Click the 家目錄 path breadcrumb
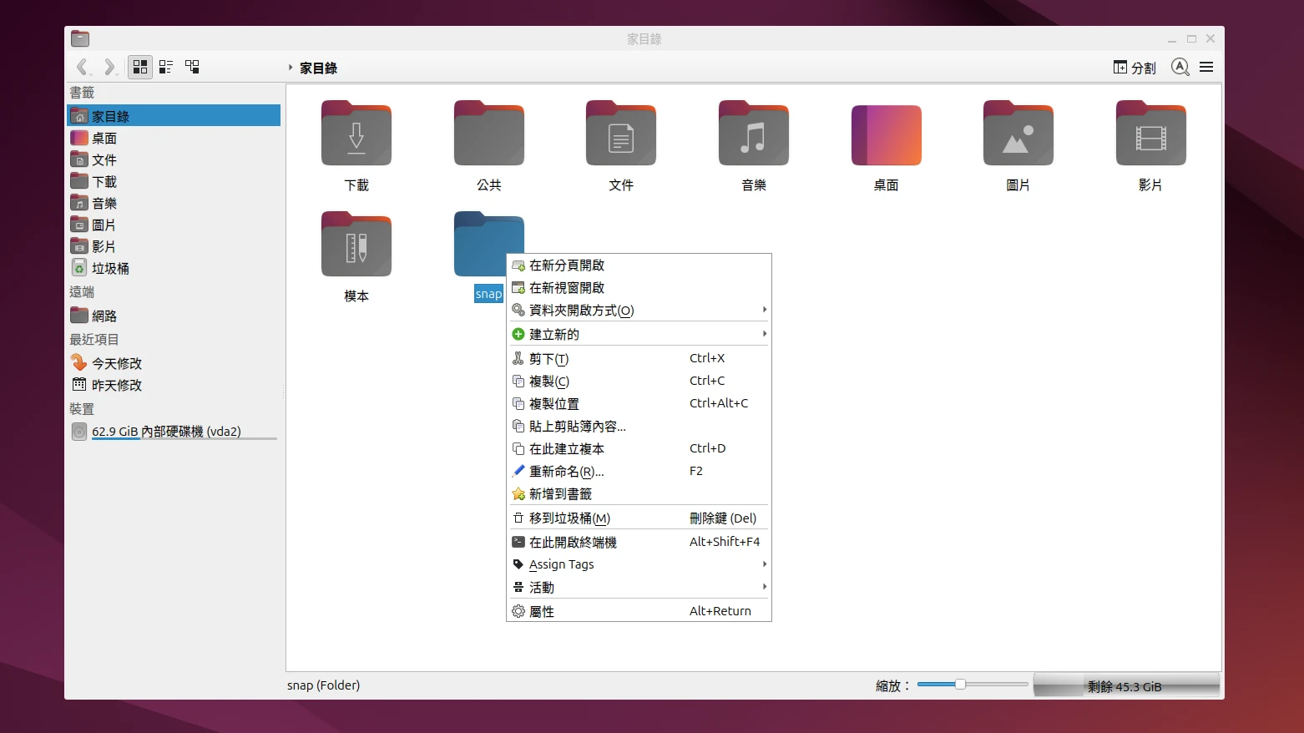Screen dimensions: 1304x733 [x=318, y=68]
